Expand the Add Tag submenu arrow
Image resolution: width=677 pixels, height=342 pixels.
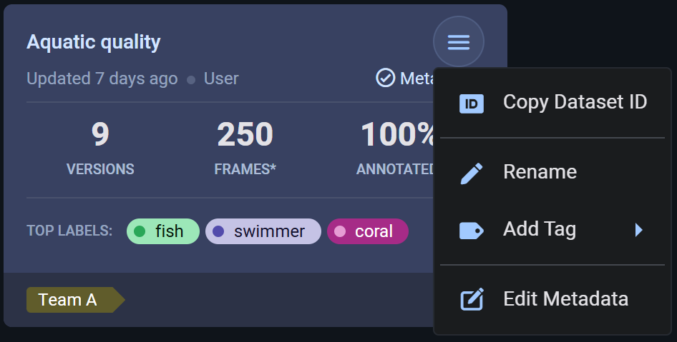tap(638, 230)
